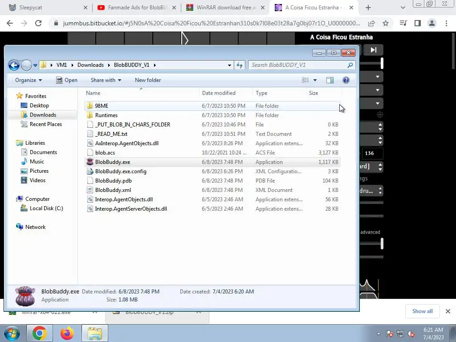This screenshot has height=342, width=456.
Task: Switch to the Fanmade Ads for BlobBuddy tab
Action: click(x=137, y=8)
